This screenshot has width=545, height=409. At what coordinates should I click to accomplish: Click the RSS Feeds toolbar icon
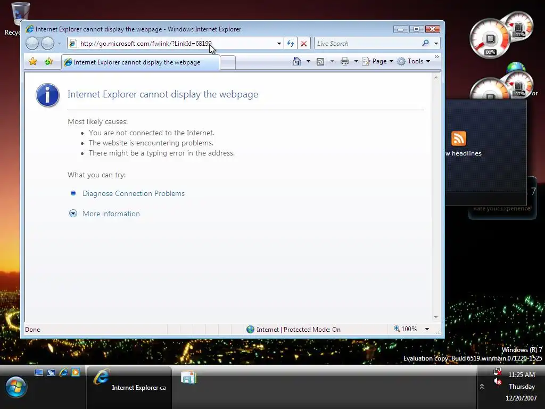[320, 62]
